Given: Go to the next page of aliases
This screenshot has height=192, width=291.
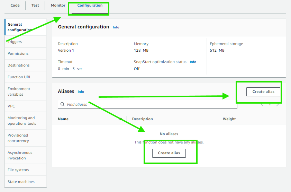Looking at the screenshot, I should [278, 104].
